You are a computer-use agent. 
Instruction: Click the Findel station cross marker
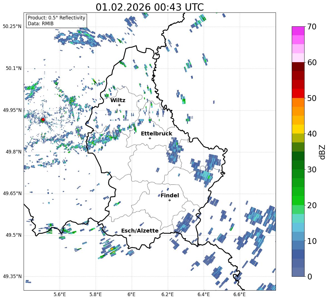tap(170, 200)
